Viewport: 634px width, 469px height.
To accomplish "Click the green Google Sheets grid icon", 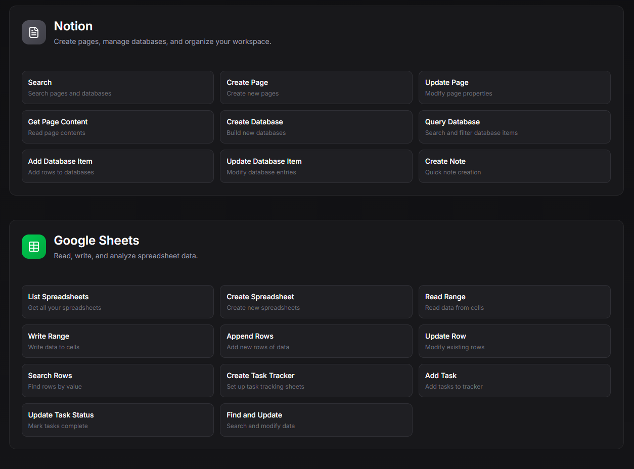I will point(34,247).
